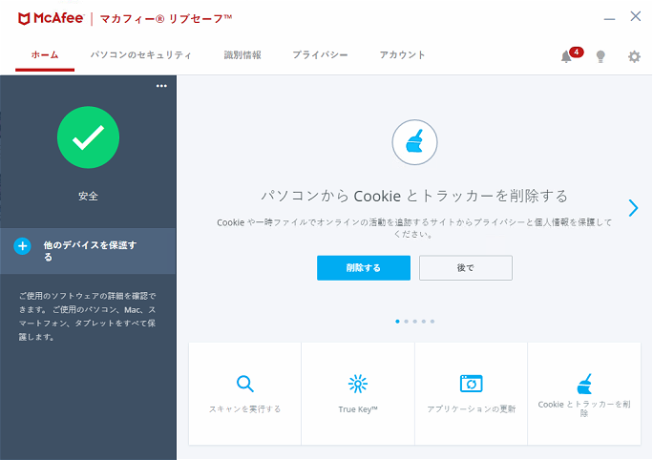Open Cookie とトラッカーを削除 tile label
The height and width of the screenshot is (460, 653).
tap(584, 408)
